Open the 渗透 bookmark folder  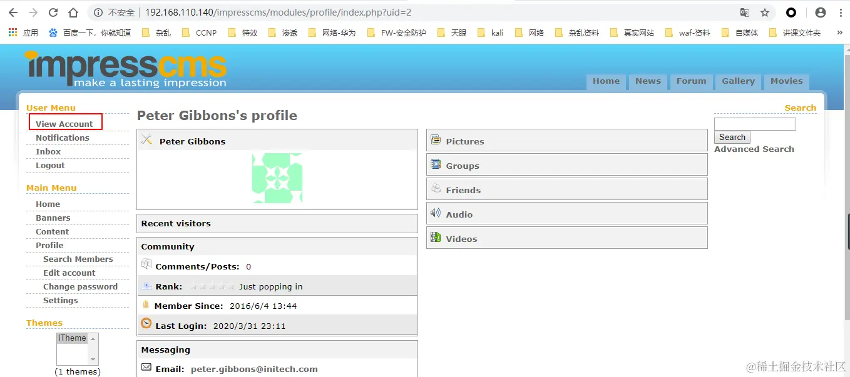[x=283, y=33]
